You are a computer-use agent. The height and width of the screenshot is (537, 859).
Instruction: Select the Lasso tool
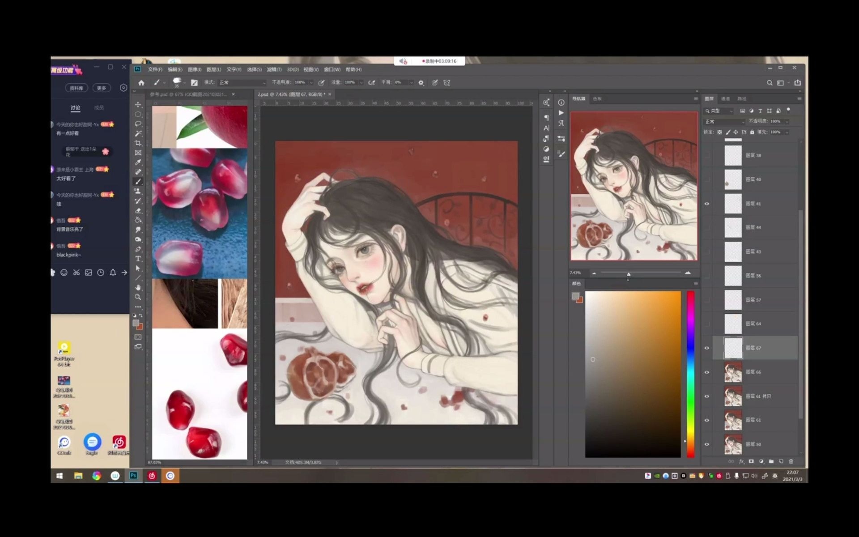[x=138, y=124]
